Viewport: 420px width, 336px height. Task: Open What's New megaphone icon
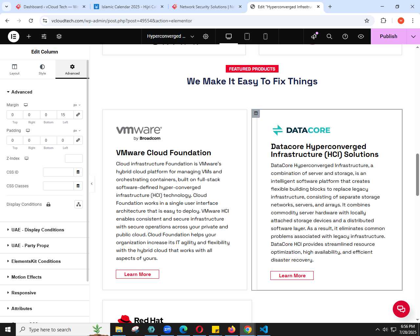click(314, 36)
